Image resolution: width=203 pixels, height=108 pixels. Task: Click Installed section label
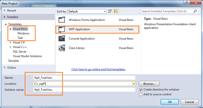[13, 17]
